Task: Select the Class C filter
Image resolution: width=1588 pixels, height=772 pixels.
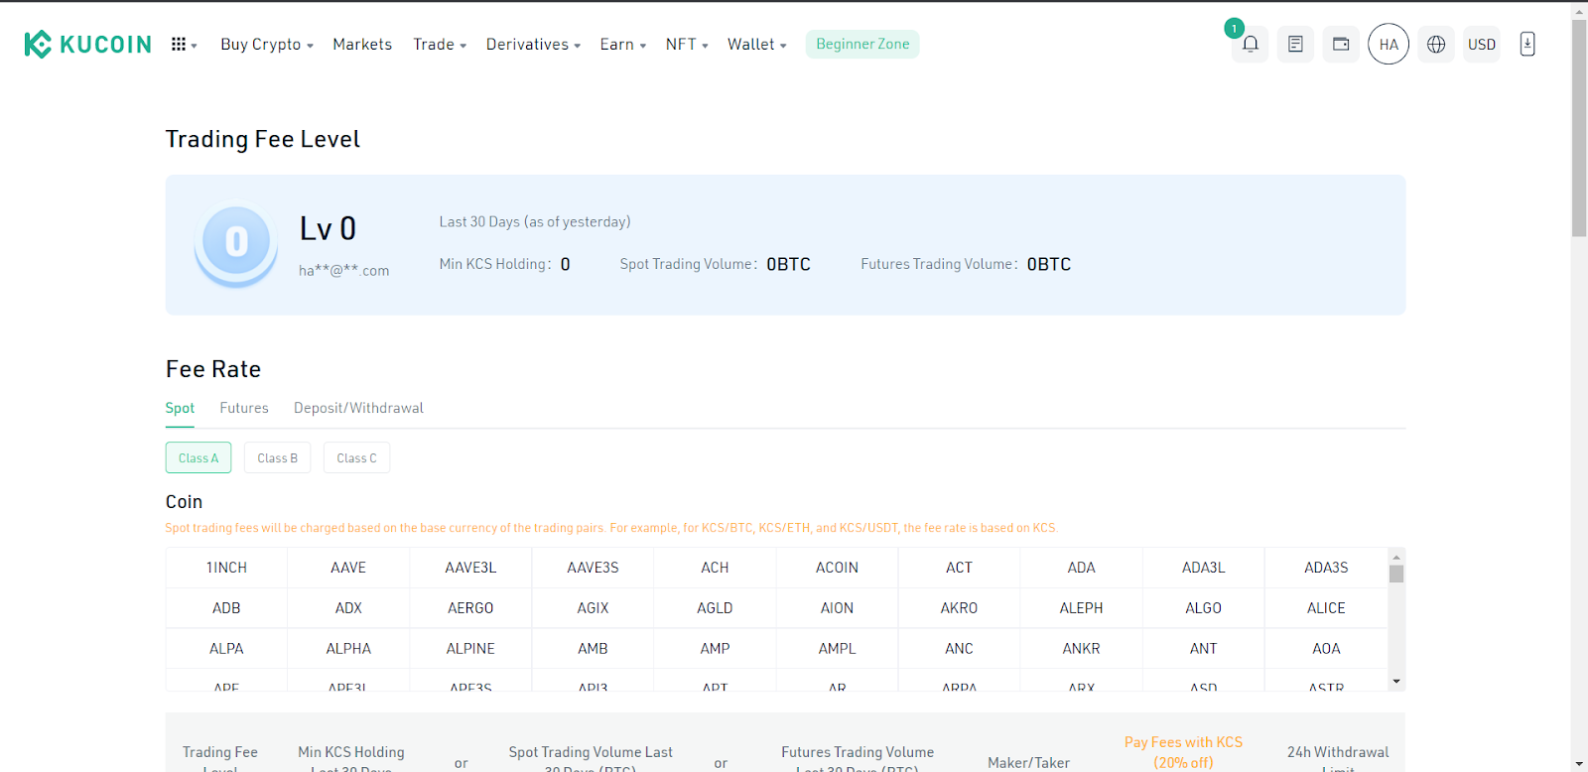Action: click(356, 457)
